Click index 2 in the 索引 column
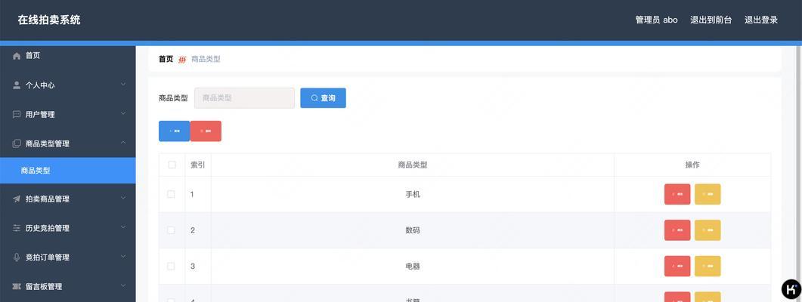802x302 pixels. (x=193, y=230)
